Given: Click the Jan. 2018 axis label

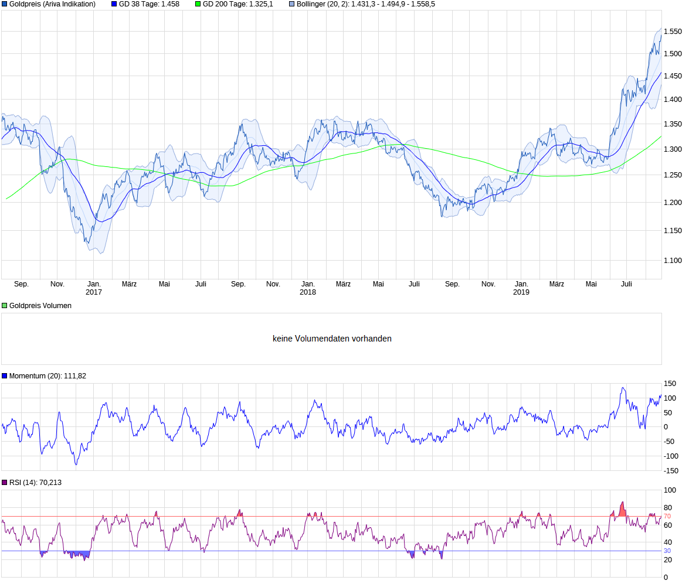Looking at the screenshot, I should [x=308, y=288].
